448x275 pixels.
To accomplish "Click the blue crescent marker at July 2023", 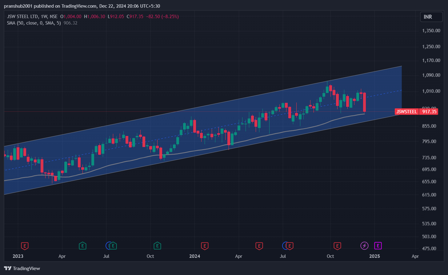I will coord(108,246).
